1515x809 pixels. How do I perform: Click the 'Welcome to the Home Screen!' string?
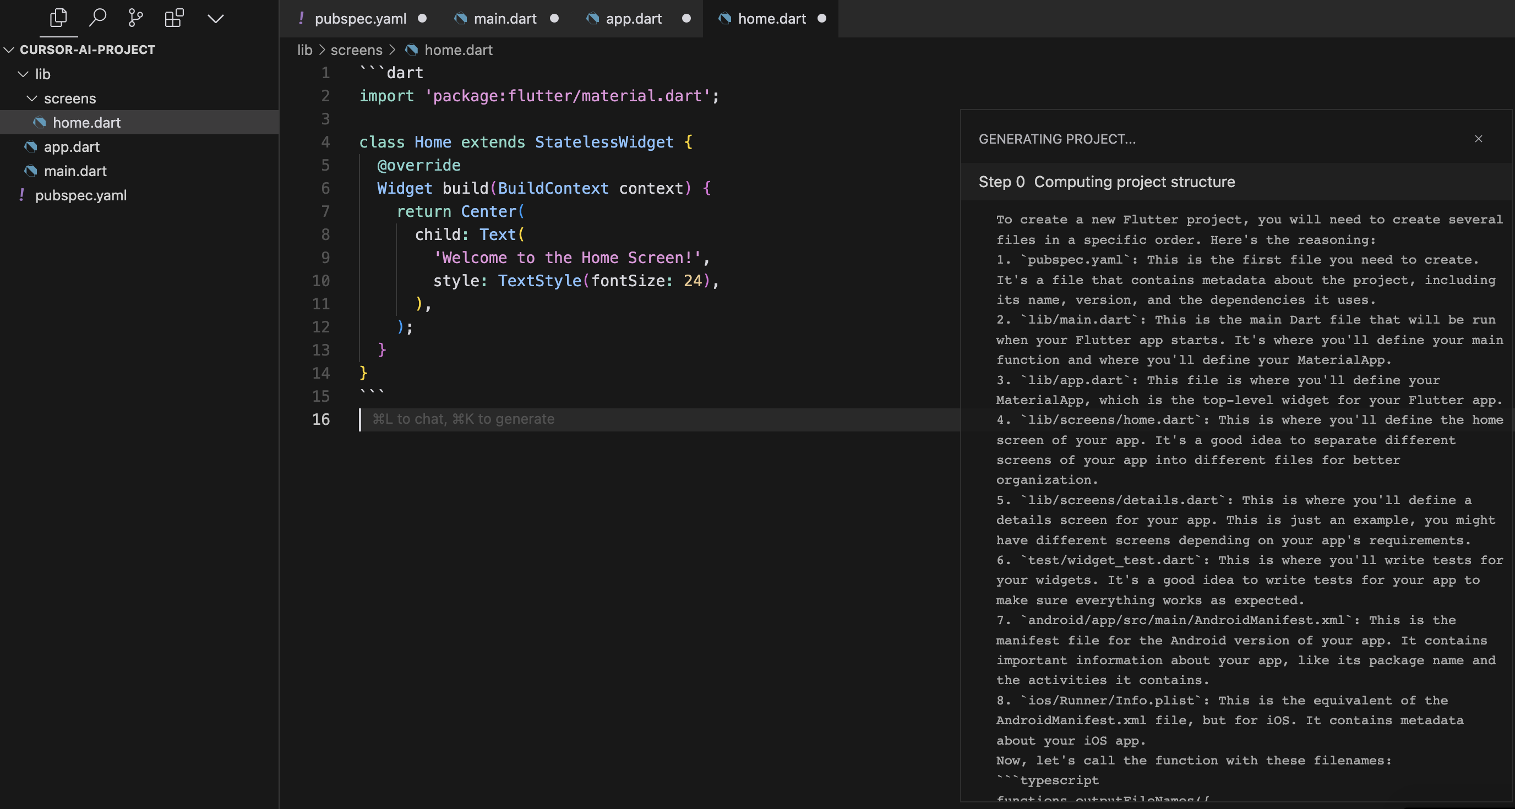pos(568,258)
